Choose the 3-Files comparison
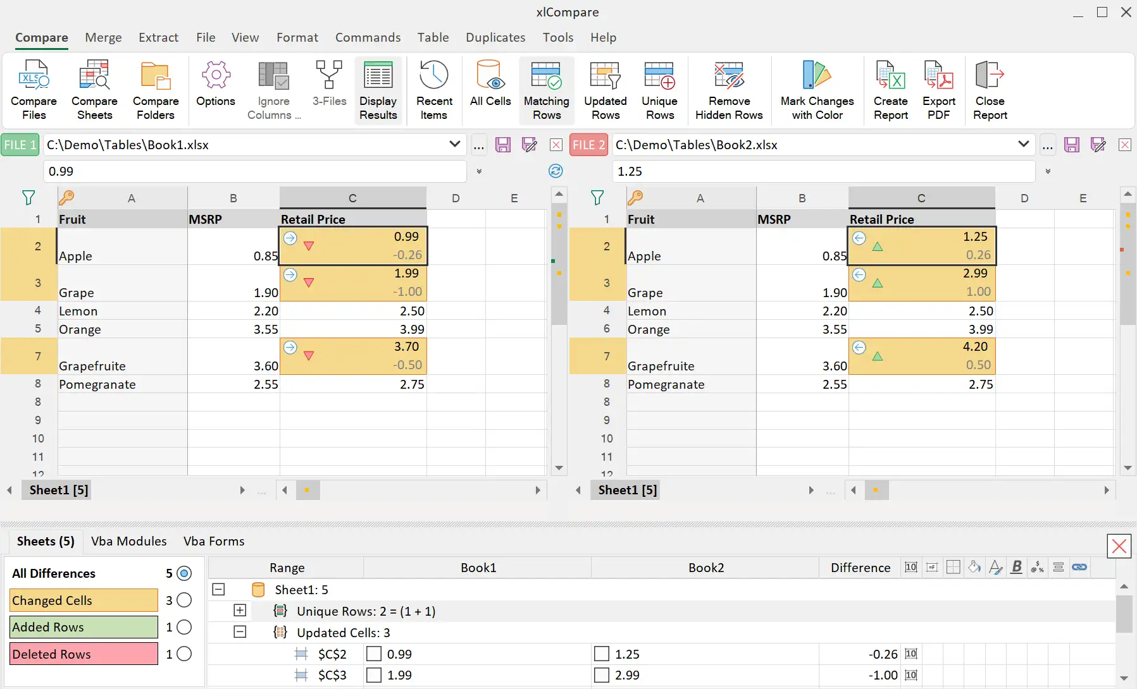This screenshot has width=1137, height=689. 329,83
